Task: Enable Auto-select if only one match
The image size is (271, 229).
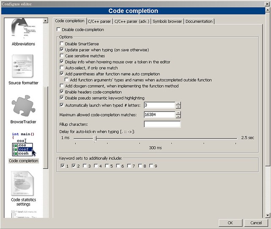Action: coord(61,67)
